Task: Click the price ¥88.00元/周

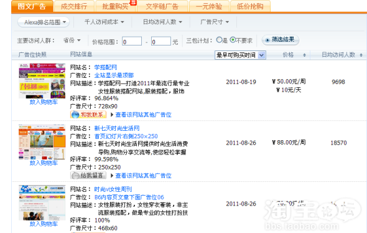Action: tap(289, 142)
